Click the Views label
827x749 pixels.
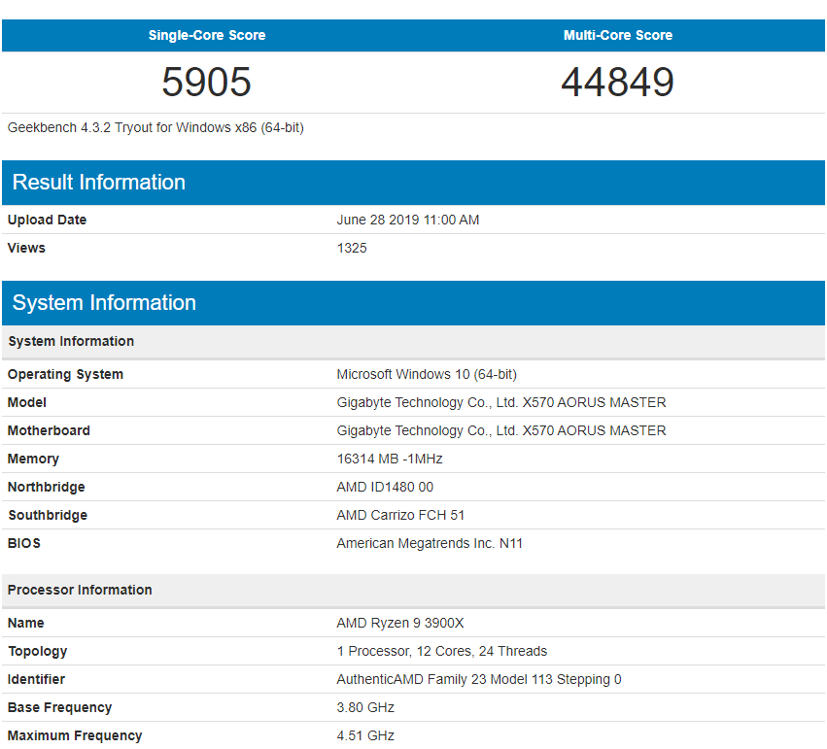26,248
